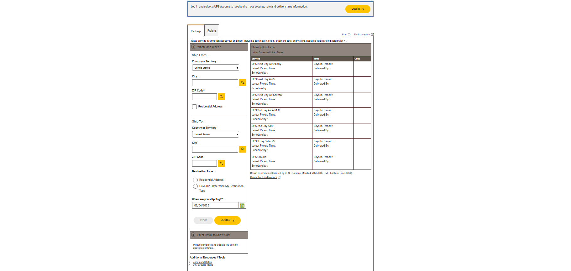
Task: Open the Ship From Country or Territory dropdown
Action: click(216, 68)
